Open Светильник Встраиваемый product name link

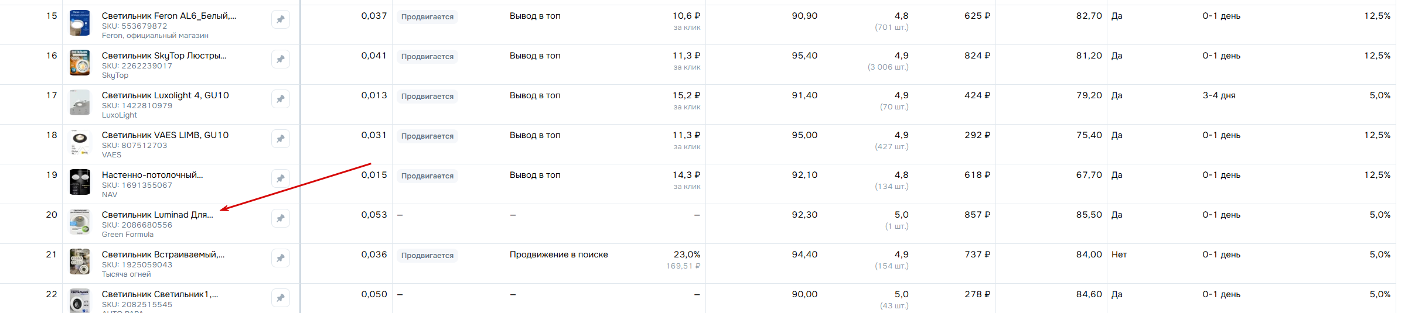click(x=163, y=254)
